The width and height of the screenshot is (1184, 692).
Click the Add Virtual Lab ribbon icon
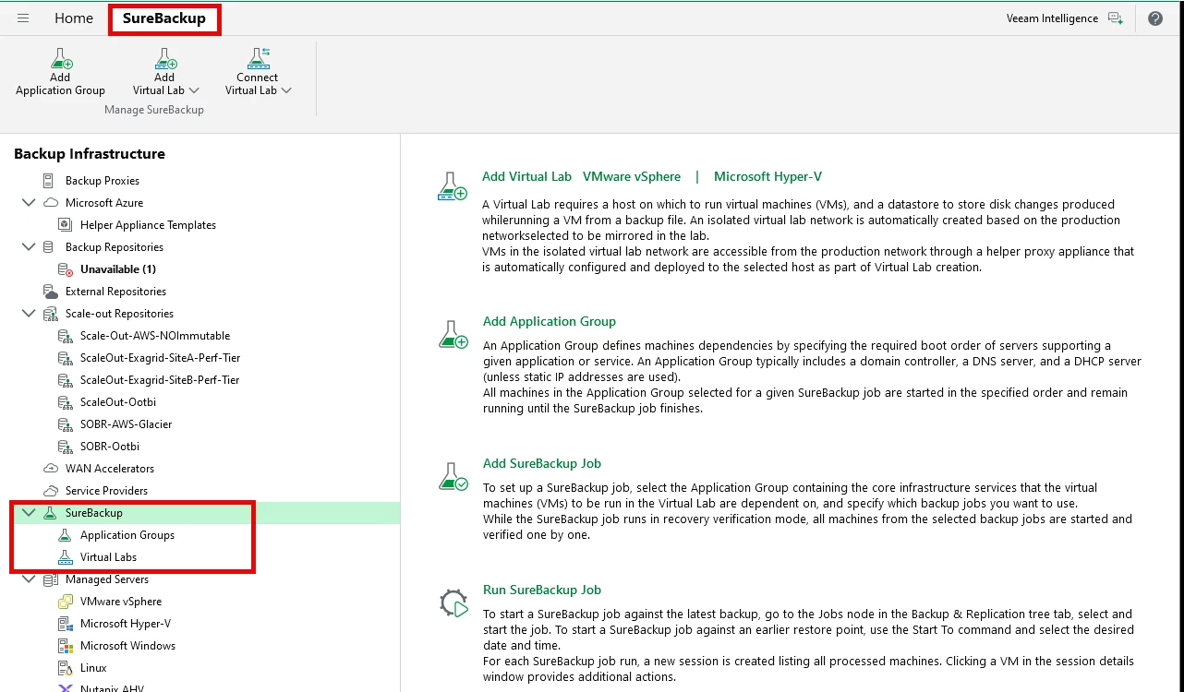[x=165, y=59]
